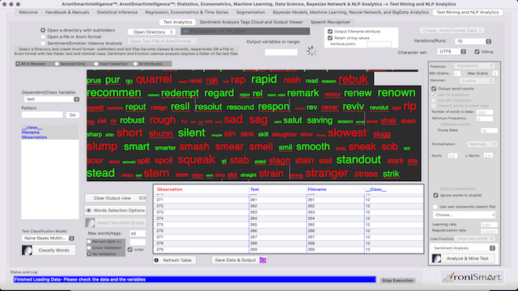Open the Stemmer Lovins dropdown

pos(477,81)
